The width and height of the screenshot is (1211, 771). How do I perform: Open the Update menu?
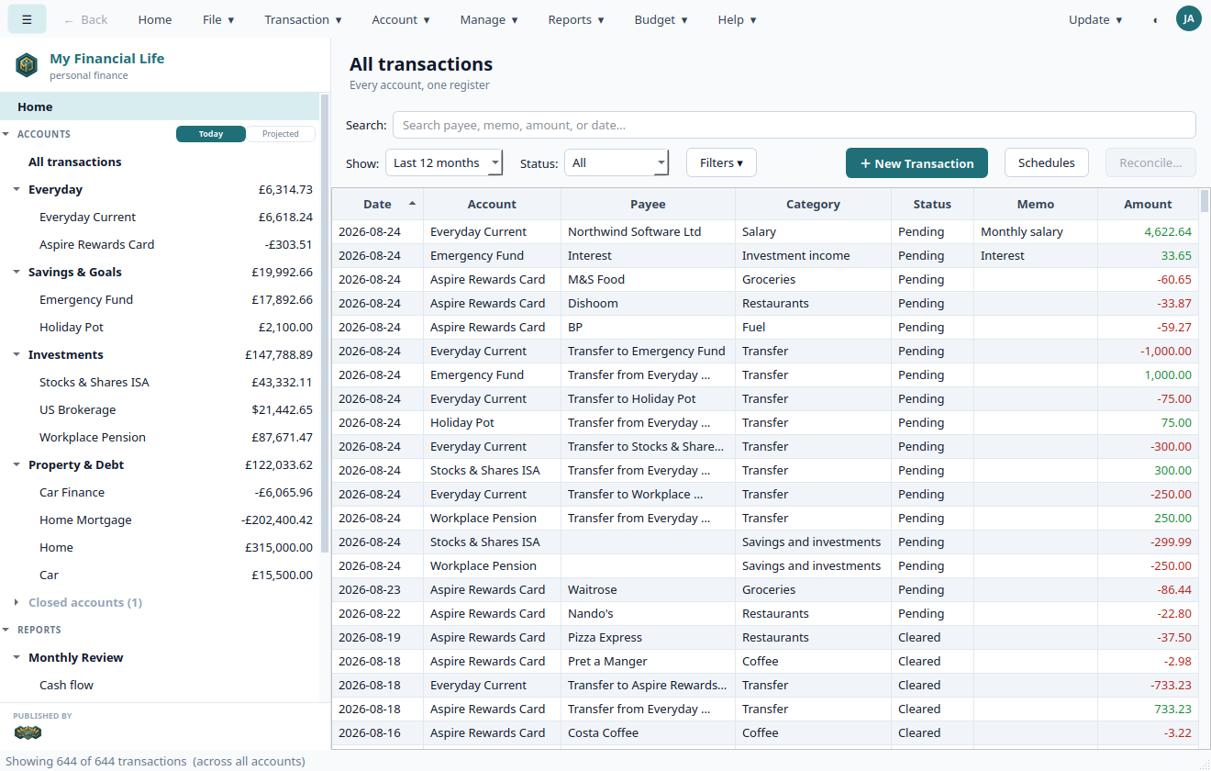pyautogui.click(x=1095, y=19)
